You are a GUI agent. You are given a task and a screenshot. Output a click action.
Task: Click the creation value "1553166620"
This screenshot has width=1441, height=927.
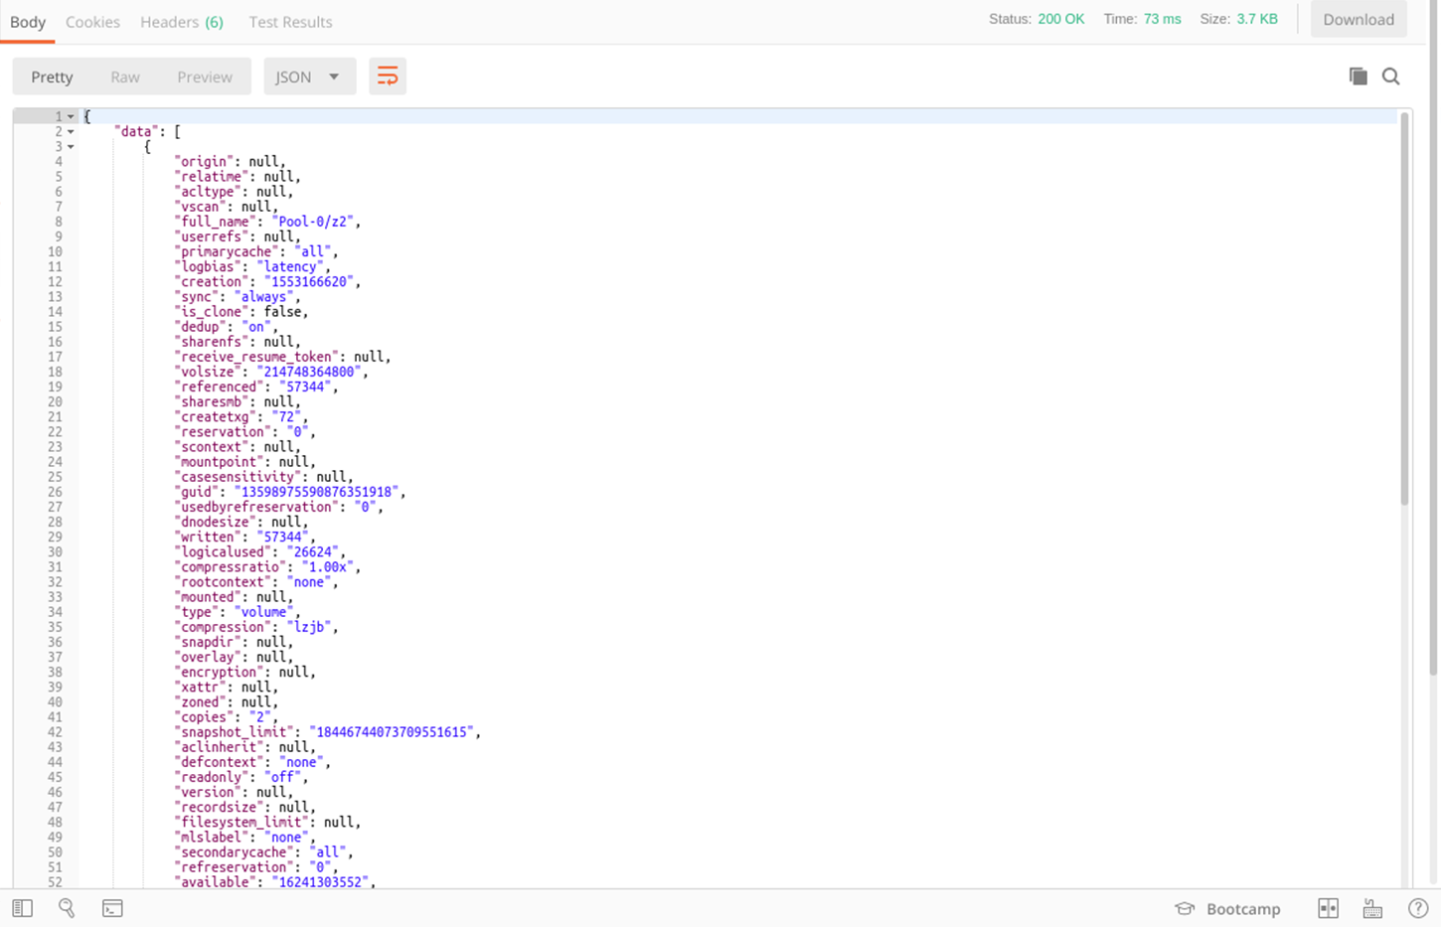click(311, 281)
